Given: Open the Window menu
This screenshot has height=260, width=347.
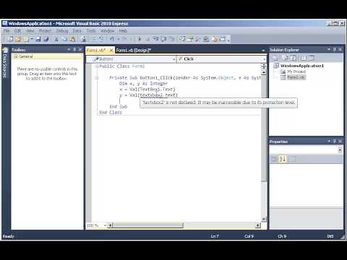Looking at the screenshot, I should (x=107, y=31).
